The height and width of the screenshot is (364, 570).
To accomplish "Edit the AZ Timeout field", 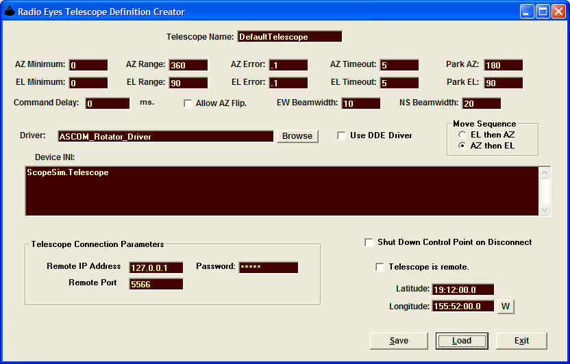I will click(x=399, y=65).
